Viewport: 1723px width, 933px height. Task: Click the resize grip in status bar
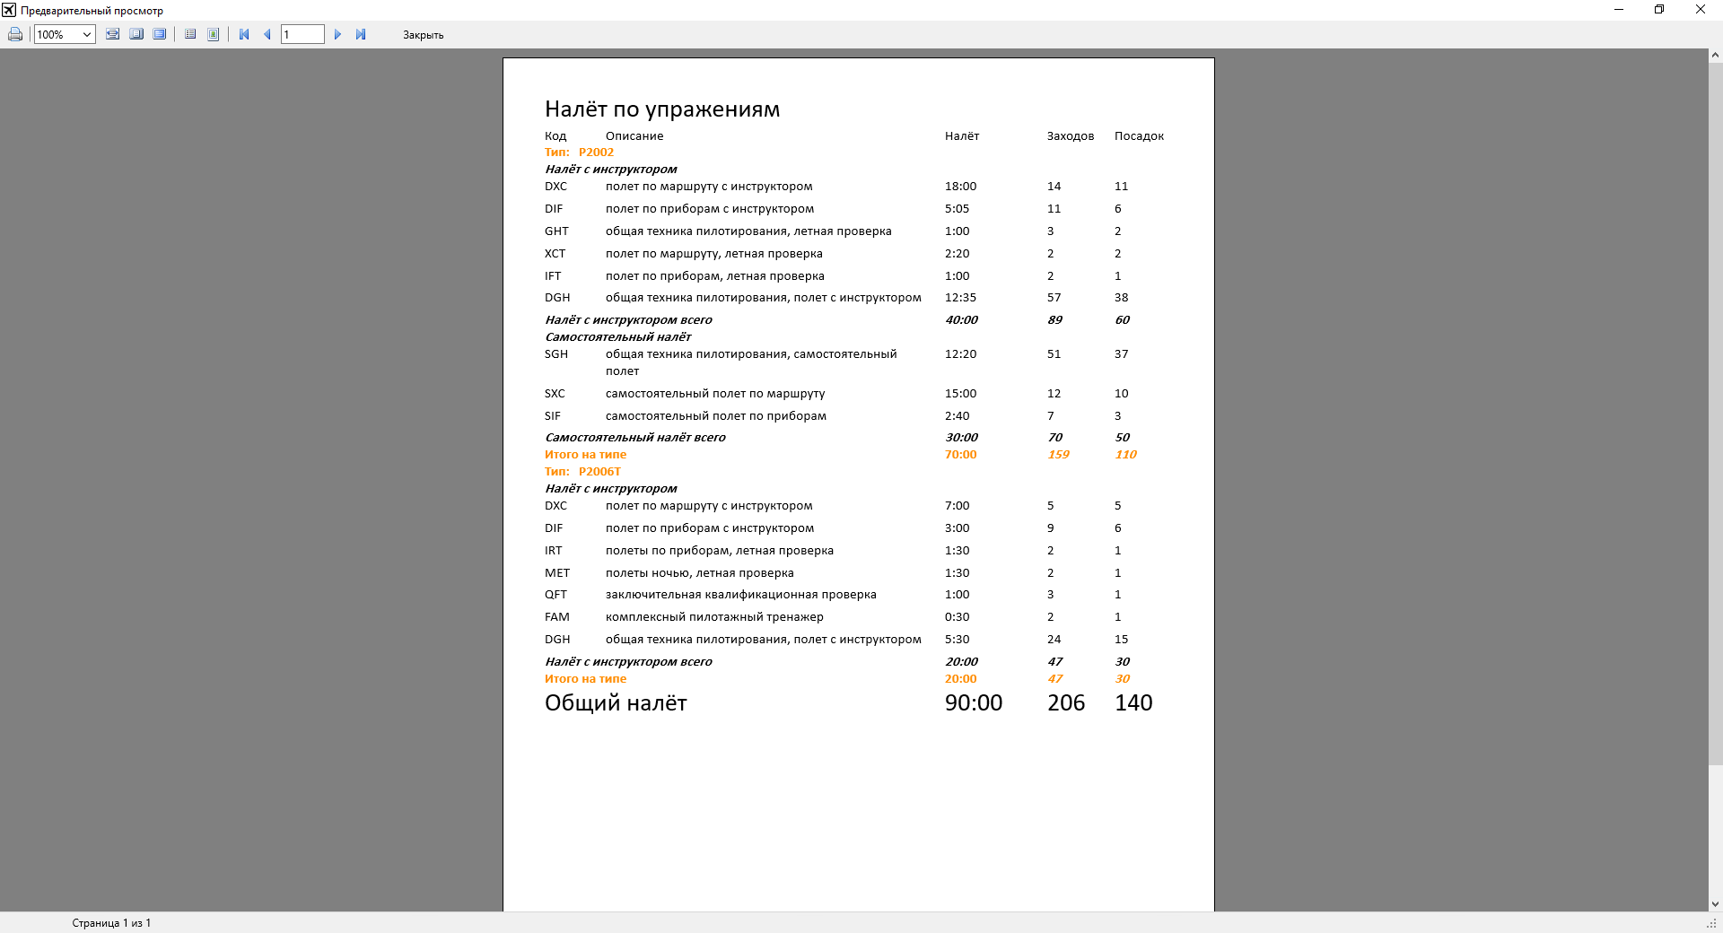(x=1711, y=923)
